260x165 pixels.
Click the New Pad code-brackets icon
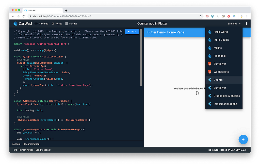point(36,23)
